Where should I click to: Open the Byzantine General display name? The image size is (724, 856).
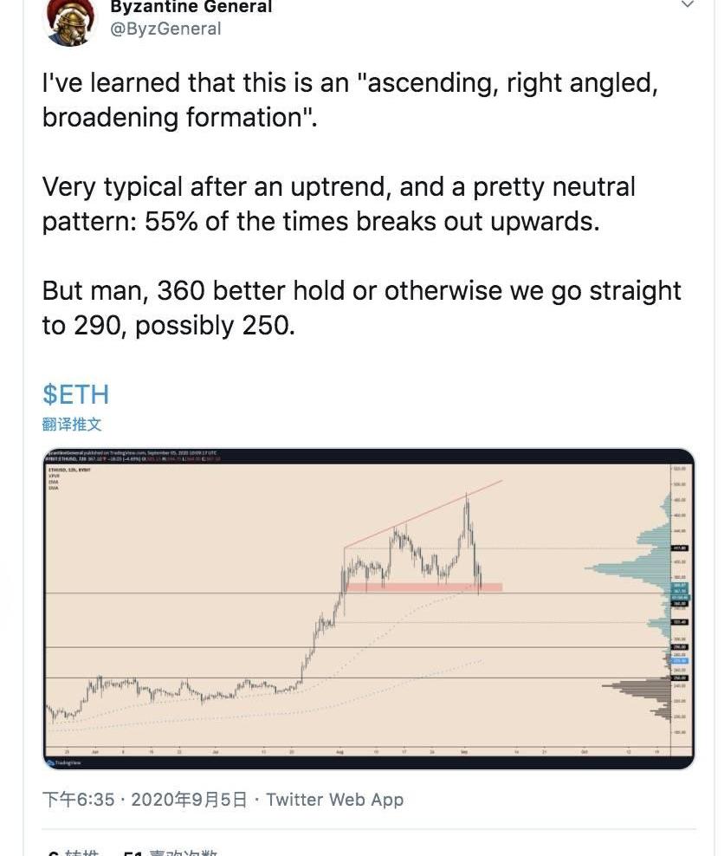coord(191,7)
